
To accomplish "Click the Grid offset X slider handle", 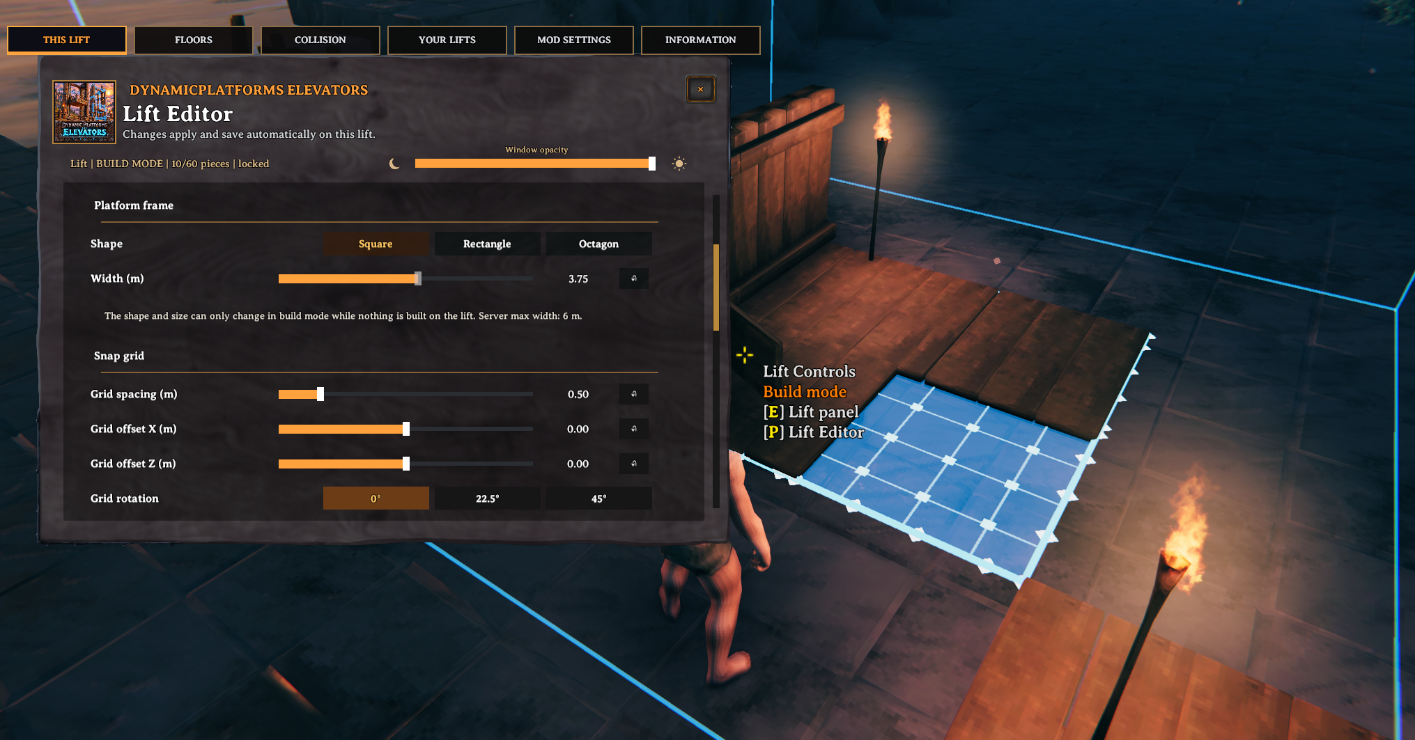I will [x=406, y=429].
